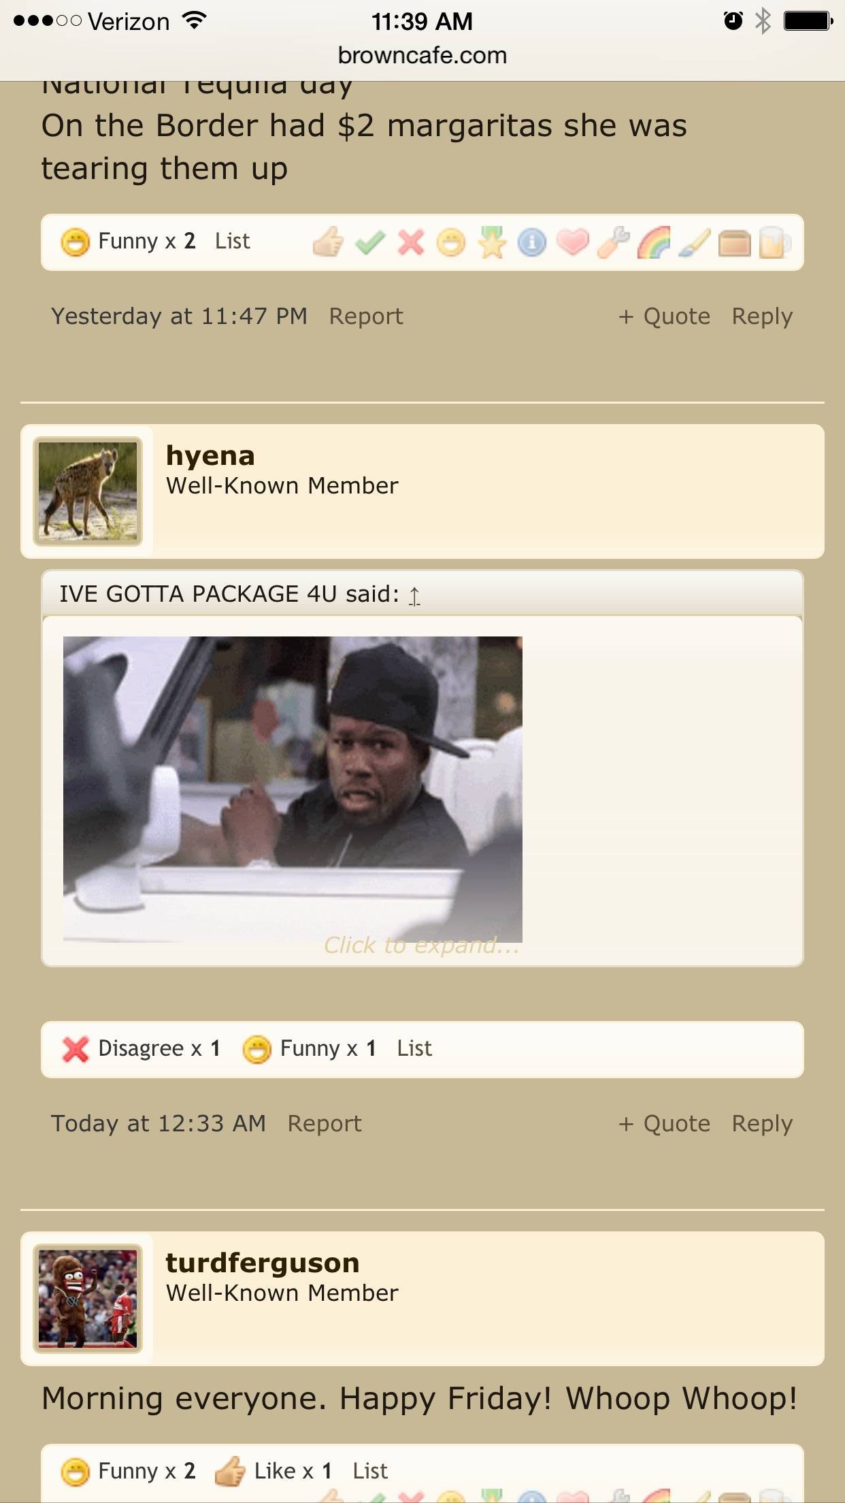Screen dimensions: 845x1503
Task: Click the red X Disagree icon in rating row
Action: (x=410, y=242)
